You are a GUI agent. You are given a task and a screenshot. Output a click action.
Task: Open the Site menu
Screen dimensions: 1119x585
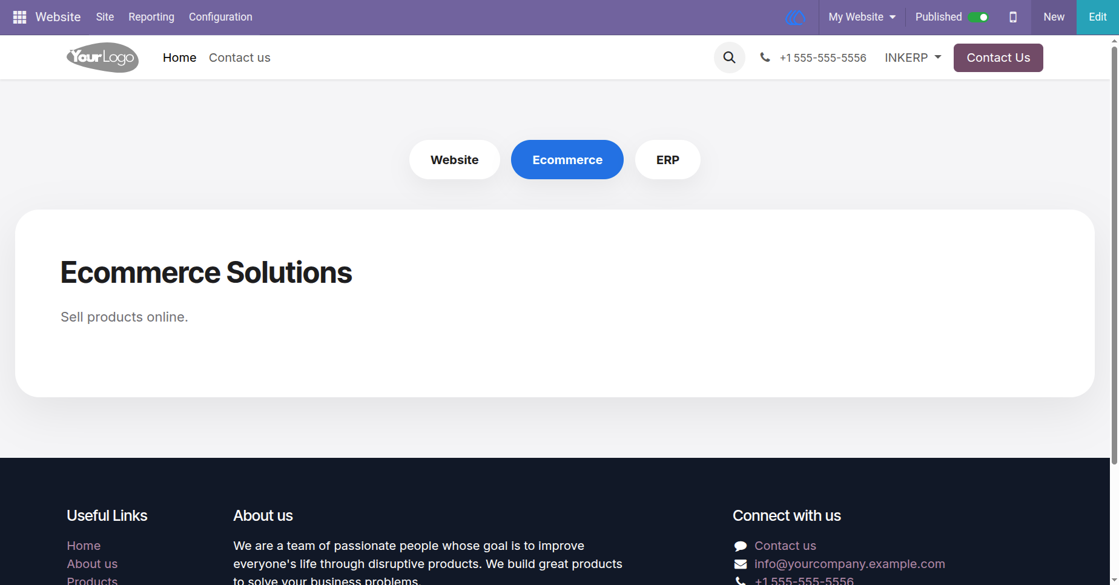tap(105, 17)
